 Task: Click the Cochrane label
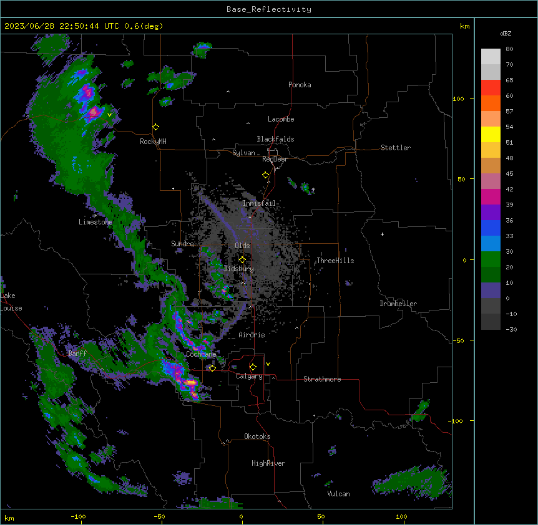pyautogui.click(x=201, y=354)
